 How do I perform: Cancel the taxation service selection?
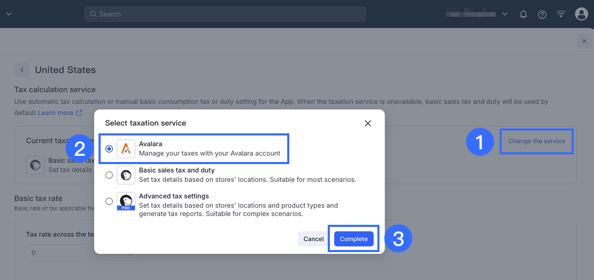click(x=313, y=239)
